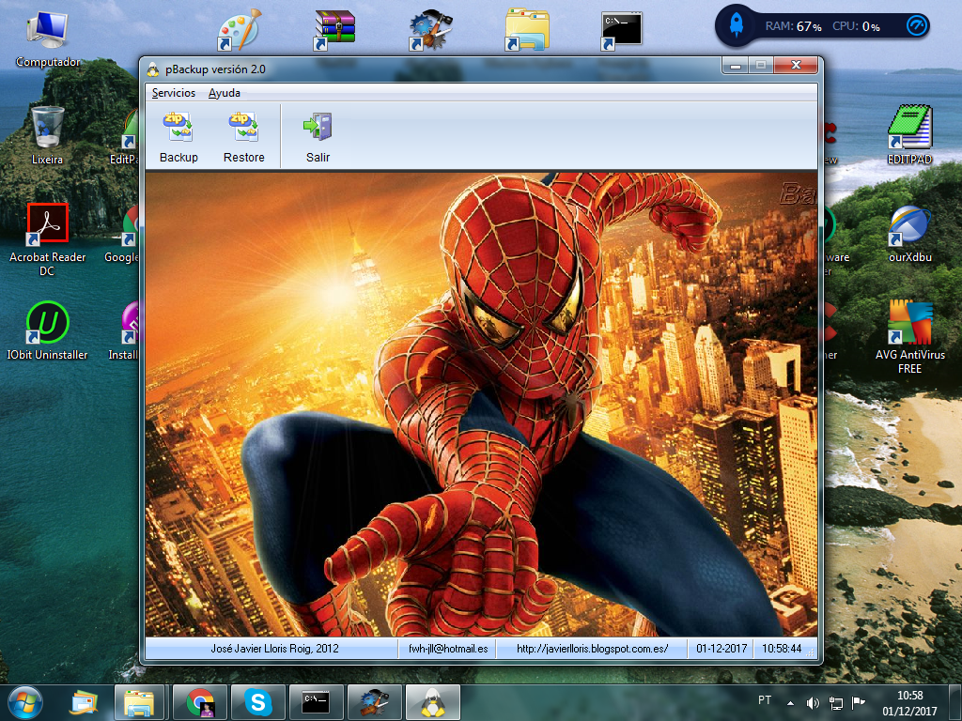
Task: Open the Servicios menu
Action: click(x=174, y=93)
